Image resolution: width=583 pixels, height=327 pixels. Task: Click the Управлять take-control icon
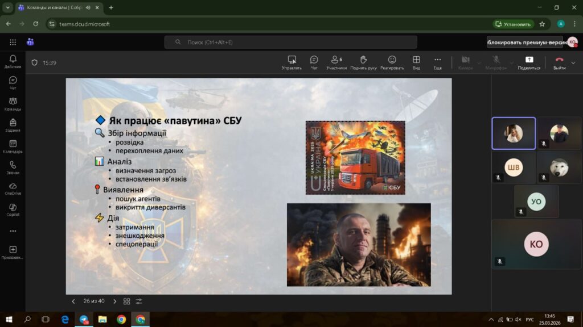291,62
